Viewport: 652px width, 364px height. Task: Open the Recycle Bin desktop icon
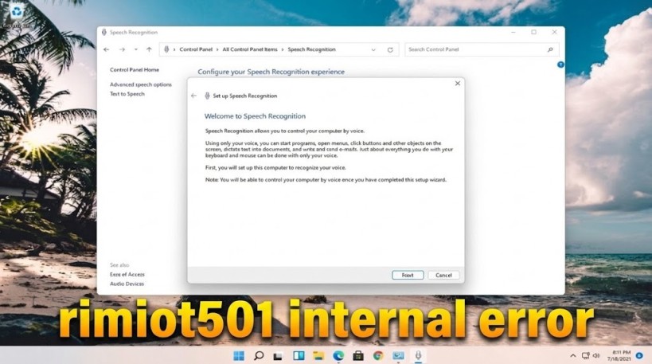[x=17, y=14]
